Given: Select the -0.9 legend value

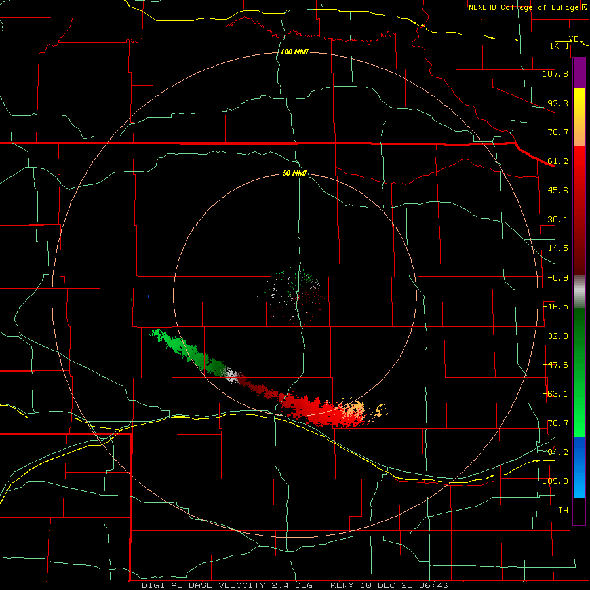Looking at the screenshot, I should tap(558, 278).
